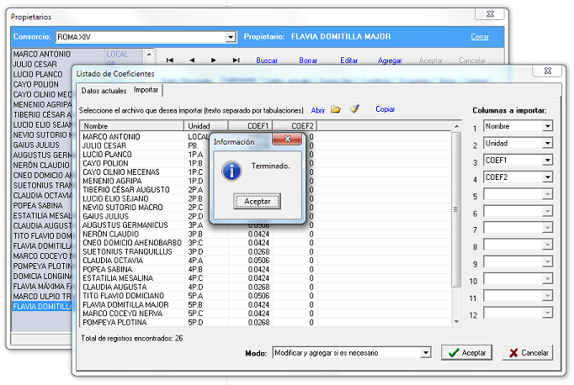
Task: Click the Cancelar button with red X
Action: pyautogui.click(x=527, y=353)
